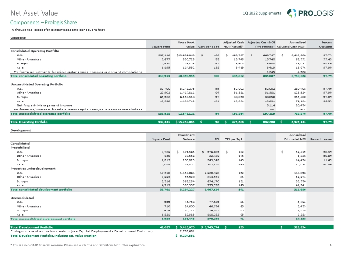Select the 'Annualized Adjusted Cash NOI*' column header

click(291, 45)
